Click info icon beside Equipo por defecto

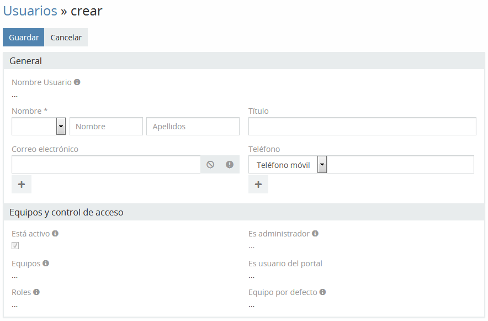point(322,292)
